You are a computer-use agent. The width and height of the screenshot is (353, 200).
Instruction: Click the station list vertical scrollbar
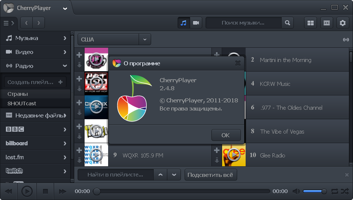pos(351,107)
